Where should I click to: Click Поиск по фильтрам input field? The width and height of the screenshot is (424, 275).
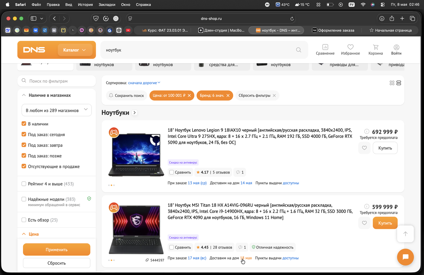(57, 81)
